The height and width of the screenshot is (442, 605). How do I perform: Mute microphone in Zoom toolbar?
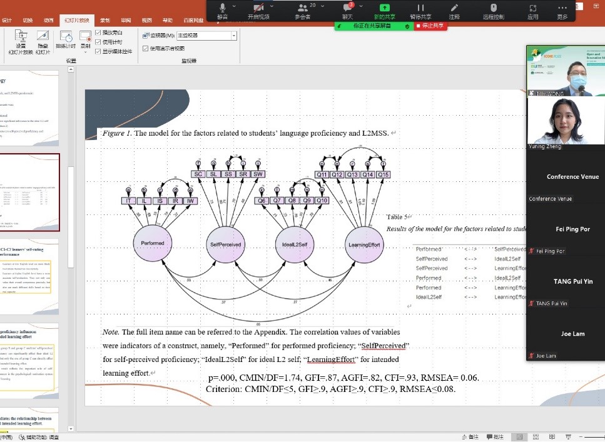click(222, 10)
